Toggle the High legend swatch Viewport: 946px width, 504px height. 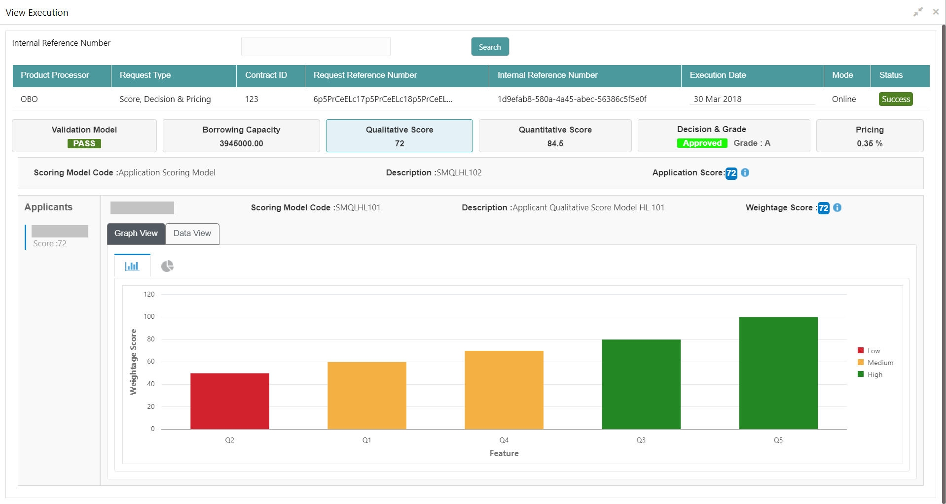coord(861,374)
